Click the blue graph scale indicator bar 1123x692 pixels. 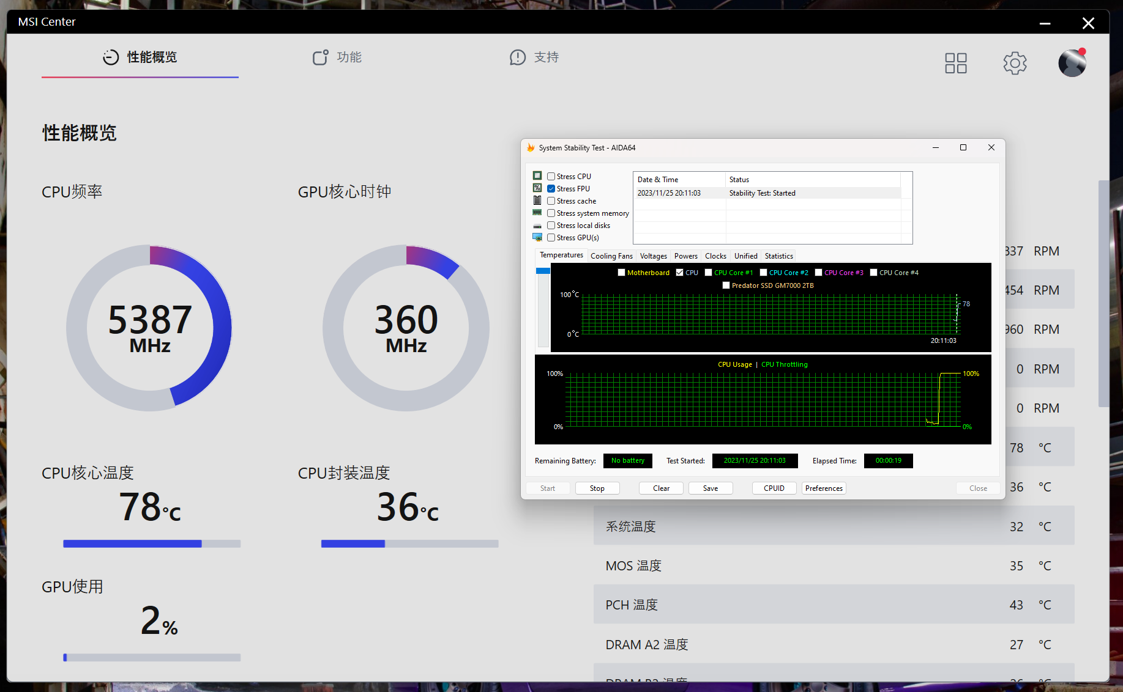(543, 271)
